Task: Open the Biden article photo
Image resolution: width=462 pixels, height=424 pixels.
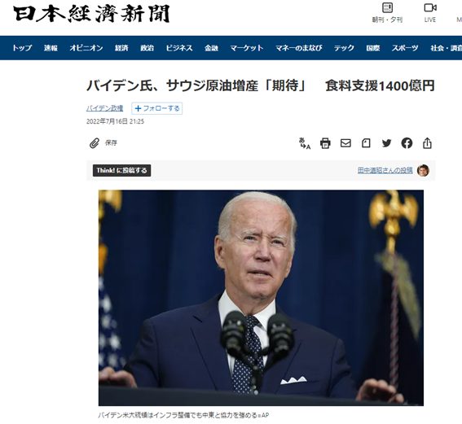Action: point(261,298)
